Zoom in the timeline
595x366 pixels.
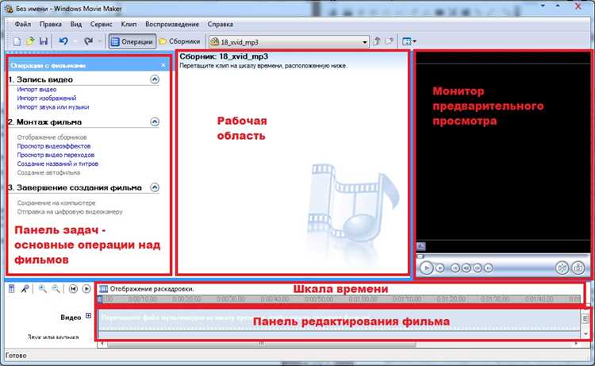click(43, 289)
